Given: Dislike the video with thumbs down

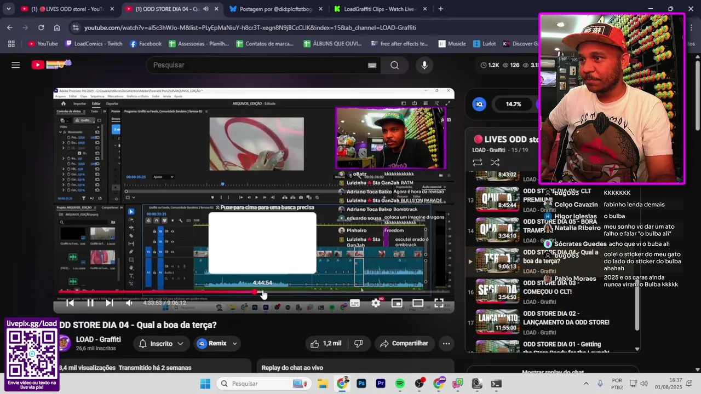Looking at the screenshot, I should (x=359, y=344).
